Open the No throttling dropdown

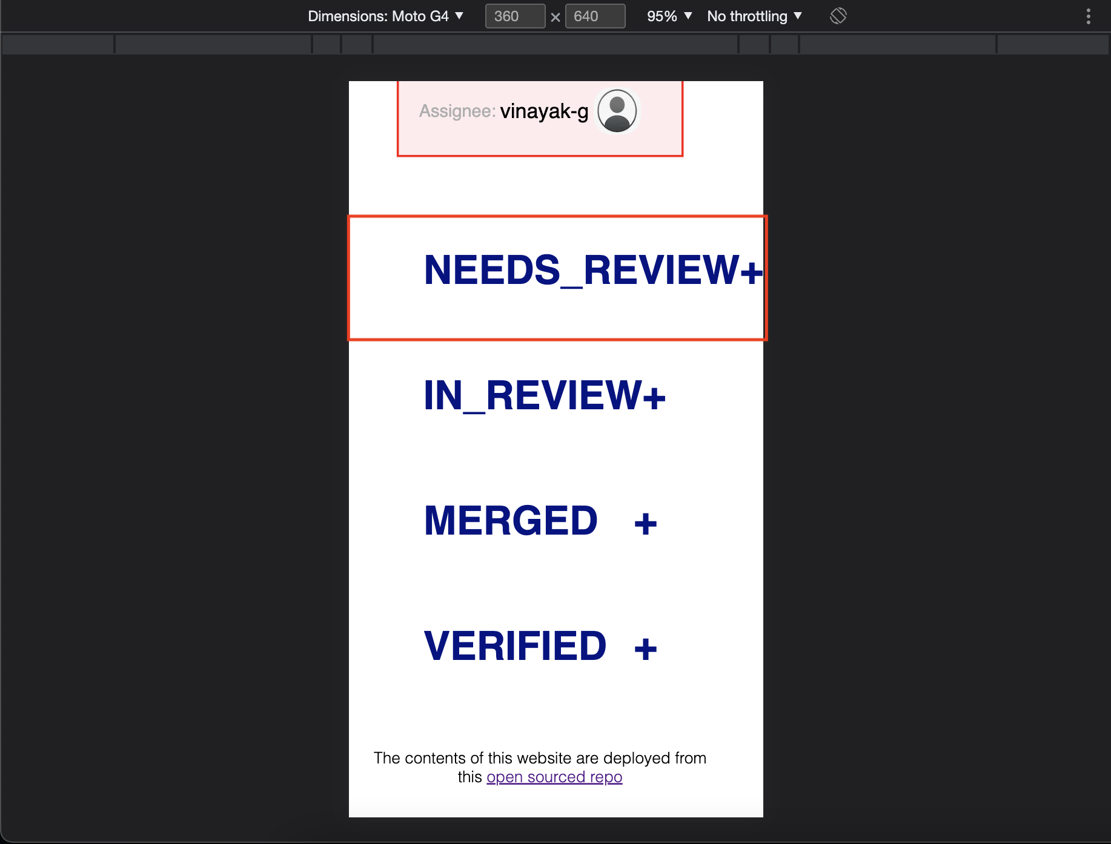coord(754,16)
